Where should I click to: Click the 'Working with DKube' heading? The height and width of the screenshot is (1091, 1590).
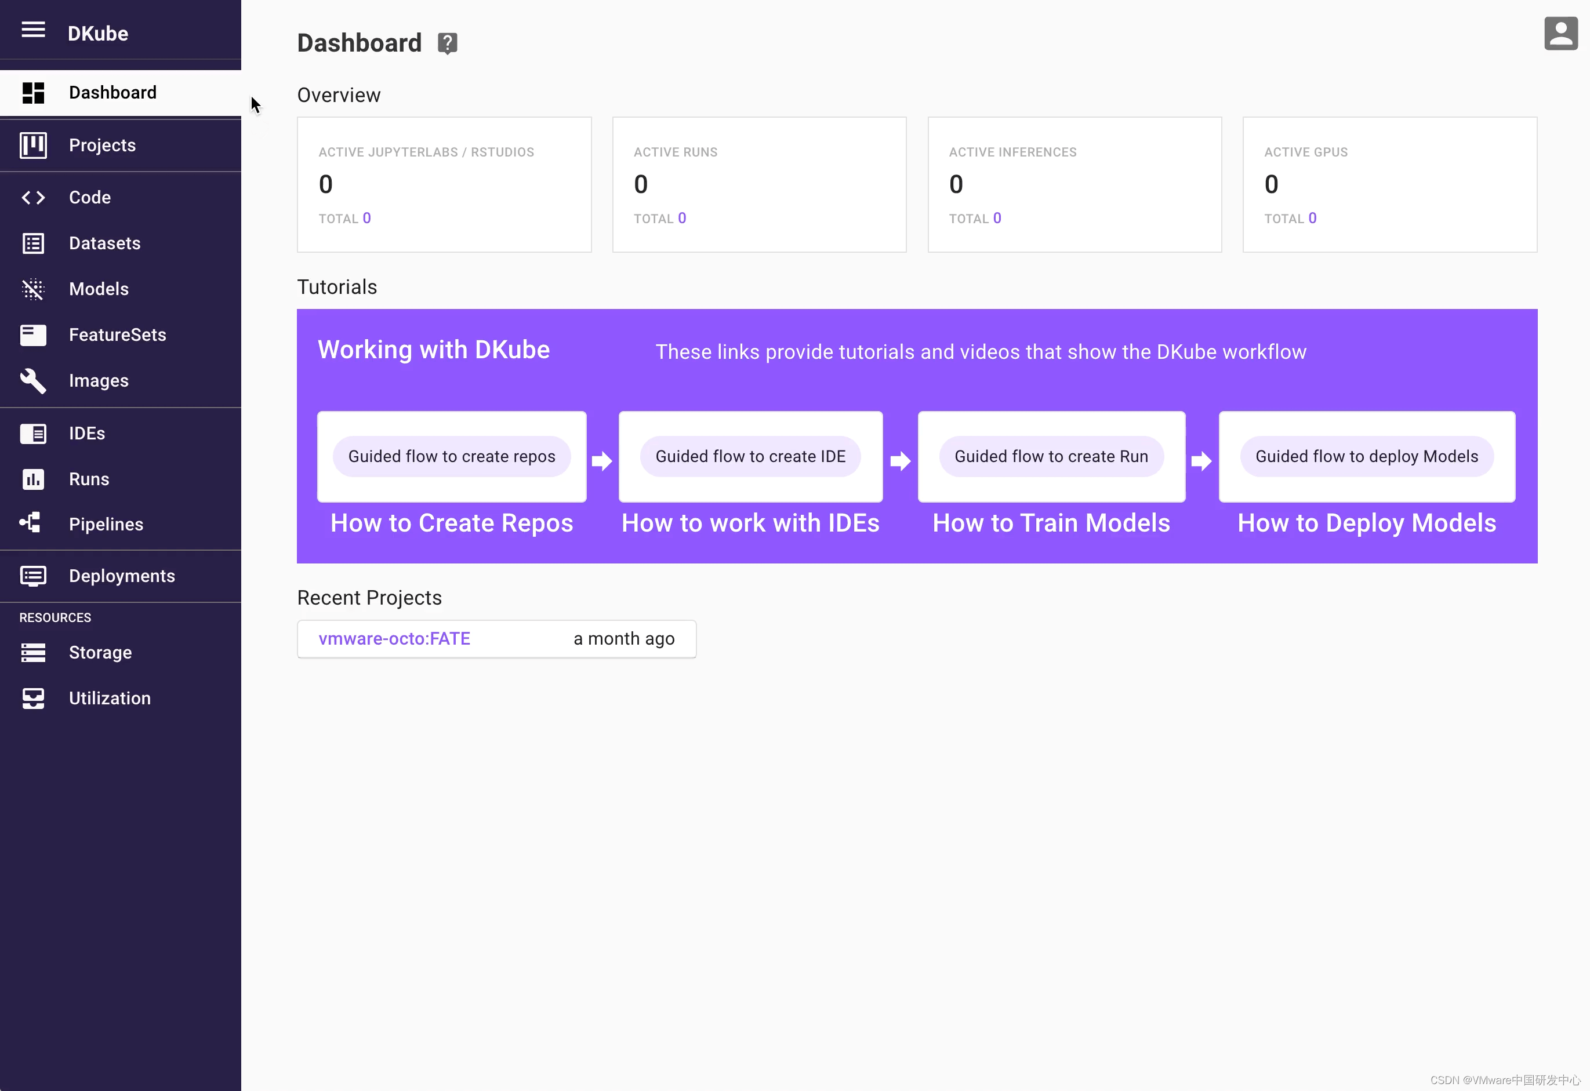click(x=434, y=350)
